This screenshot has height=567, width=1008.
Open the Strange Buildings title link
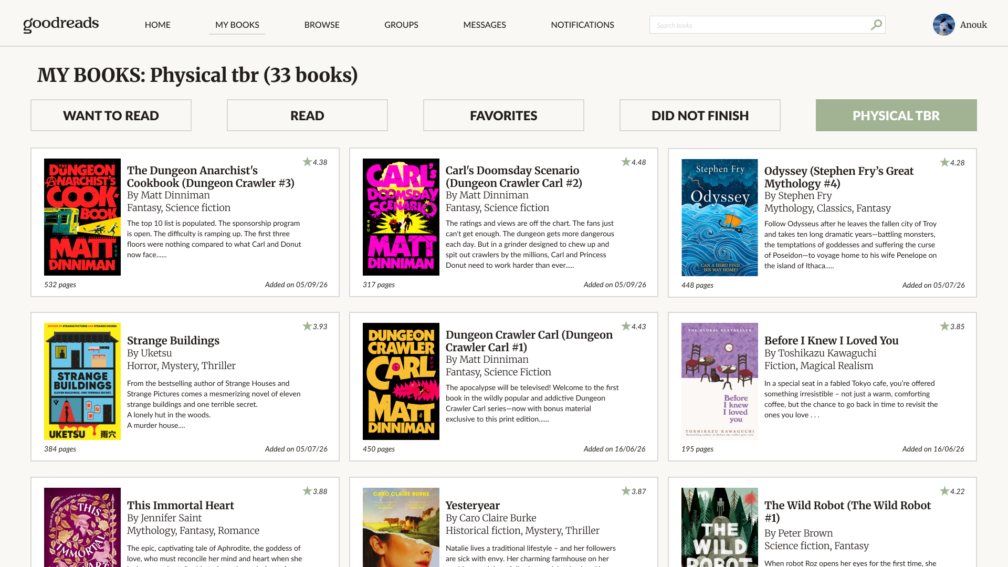coord(173,340)
